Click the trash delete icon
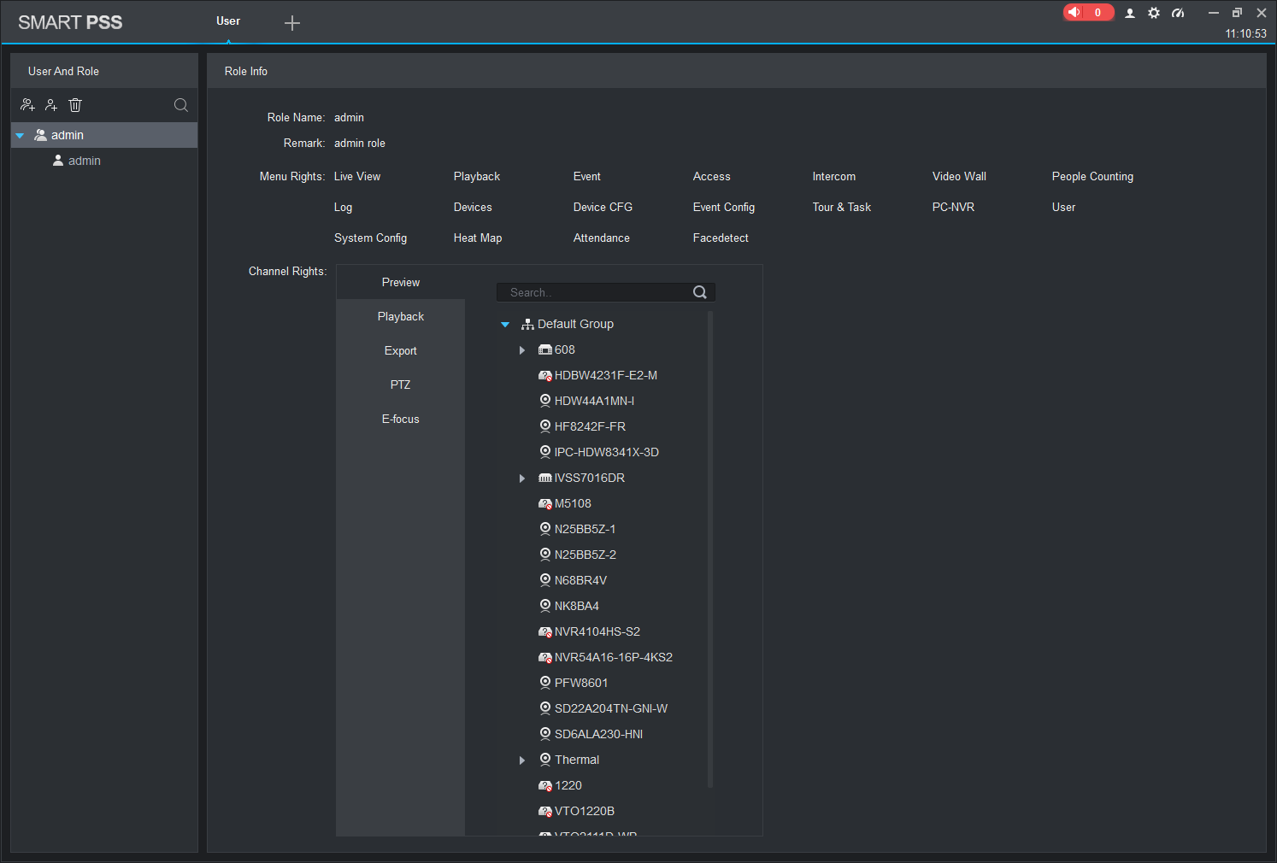This screenshot has width=1277, height=863. (x=75, y=105)
